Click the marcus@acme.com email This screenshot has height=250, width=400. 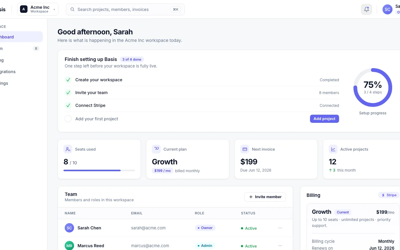point(150,246)
